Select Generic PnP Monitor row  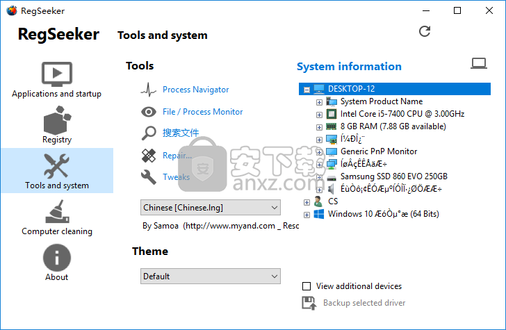pos(379,151)
